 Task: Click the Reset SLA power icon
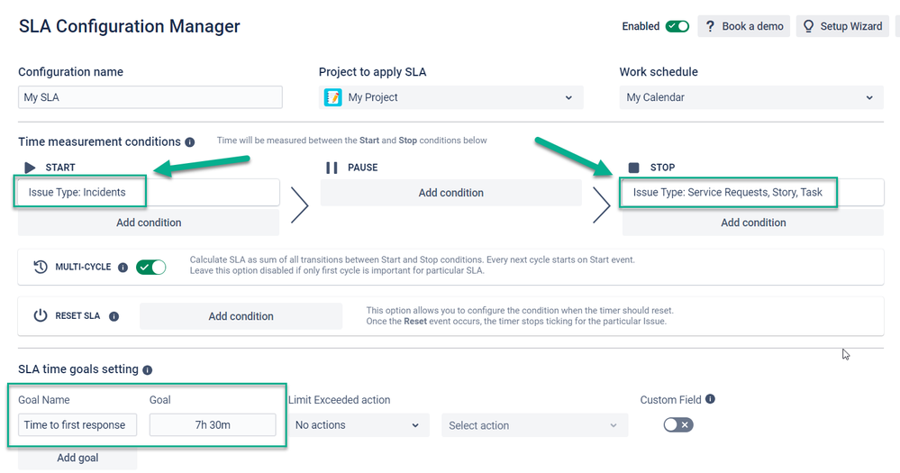point(41,315)
